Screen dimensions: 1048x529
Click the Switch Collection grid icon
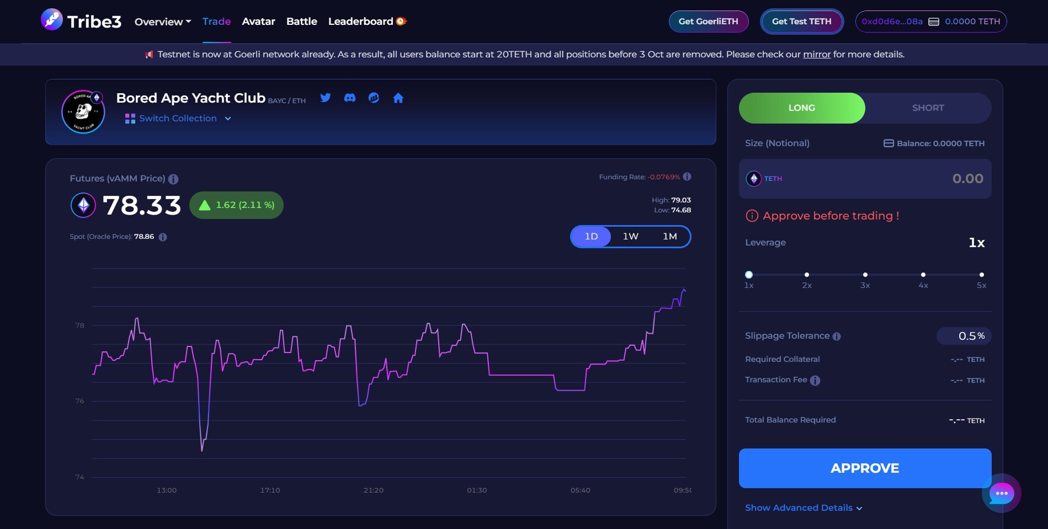[130, 119]
